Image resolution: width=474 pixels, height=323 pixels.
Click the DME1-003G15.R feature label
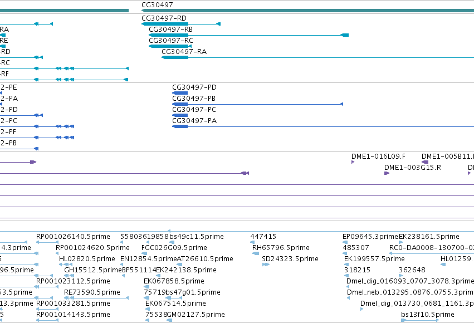click(413, 168)
